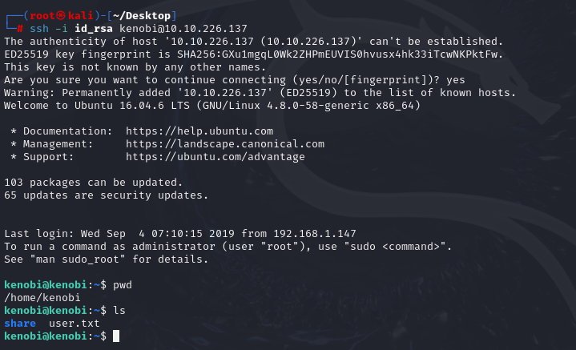Click the id_rsa key filename
The image size is (576, 350).
click(x=94, y=29)
